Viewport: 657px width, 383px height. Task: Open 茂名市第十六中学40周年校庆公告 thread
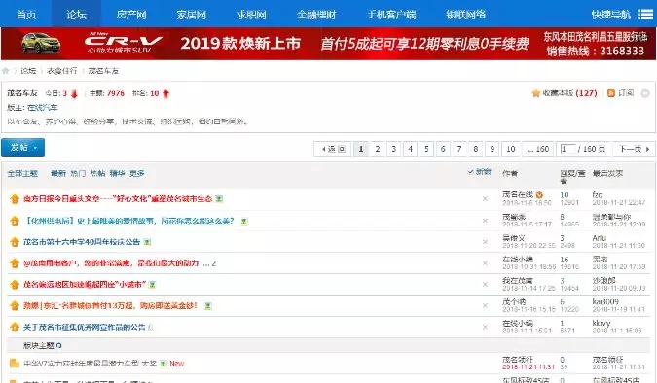click(82, 242)
